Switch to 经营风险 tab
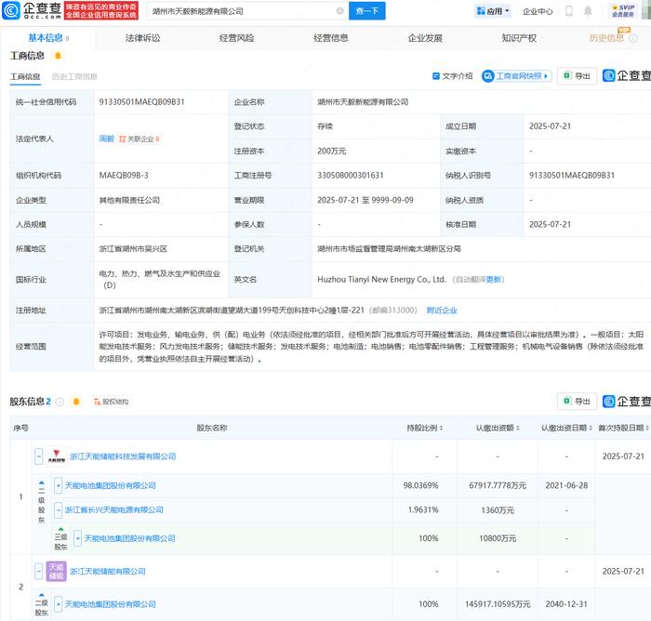The image size is (651, 621). (x=236, y=38)
